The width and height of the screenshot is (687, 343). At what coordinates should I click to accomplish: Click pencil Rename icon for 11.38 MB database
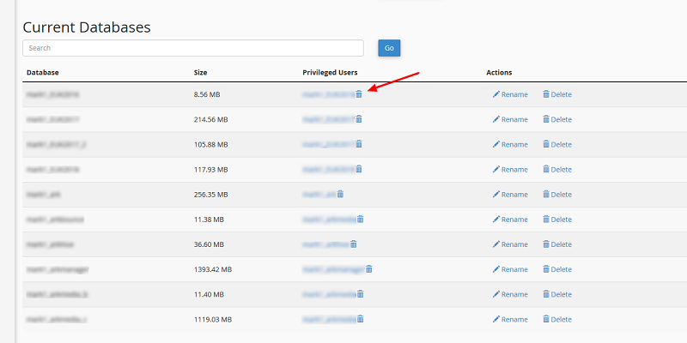(495, 220)
